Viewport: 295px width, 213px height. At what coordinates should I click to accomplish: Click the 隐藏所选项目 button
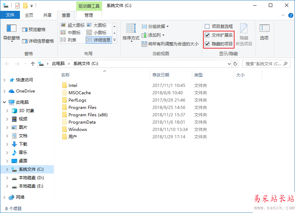click(x=244, y=35)
